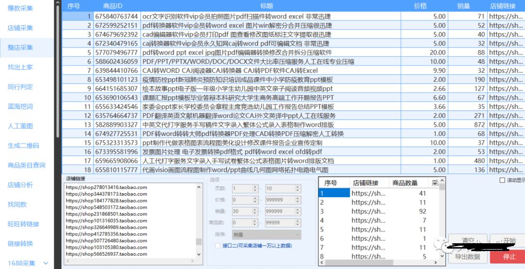Select shop101316035.taobao.com in the link list

coord(106,221)
